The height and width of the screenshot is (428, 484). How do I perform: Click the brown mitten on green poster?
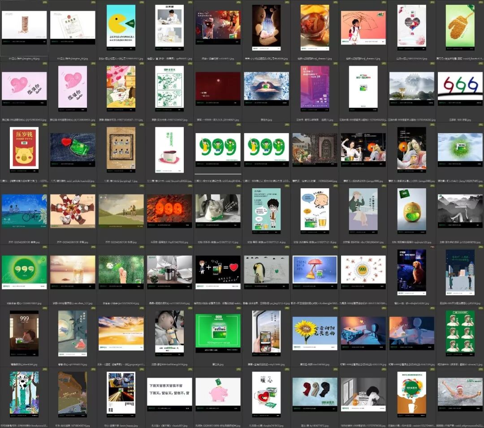pos(460,28)
